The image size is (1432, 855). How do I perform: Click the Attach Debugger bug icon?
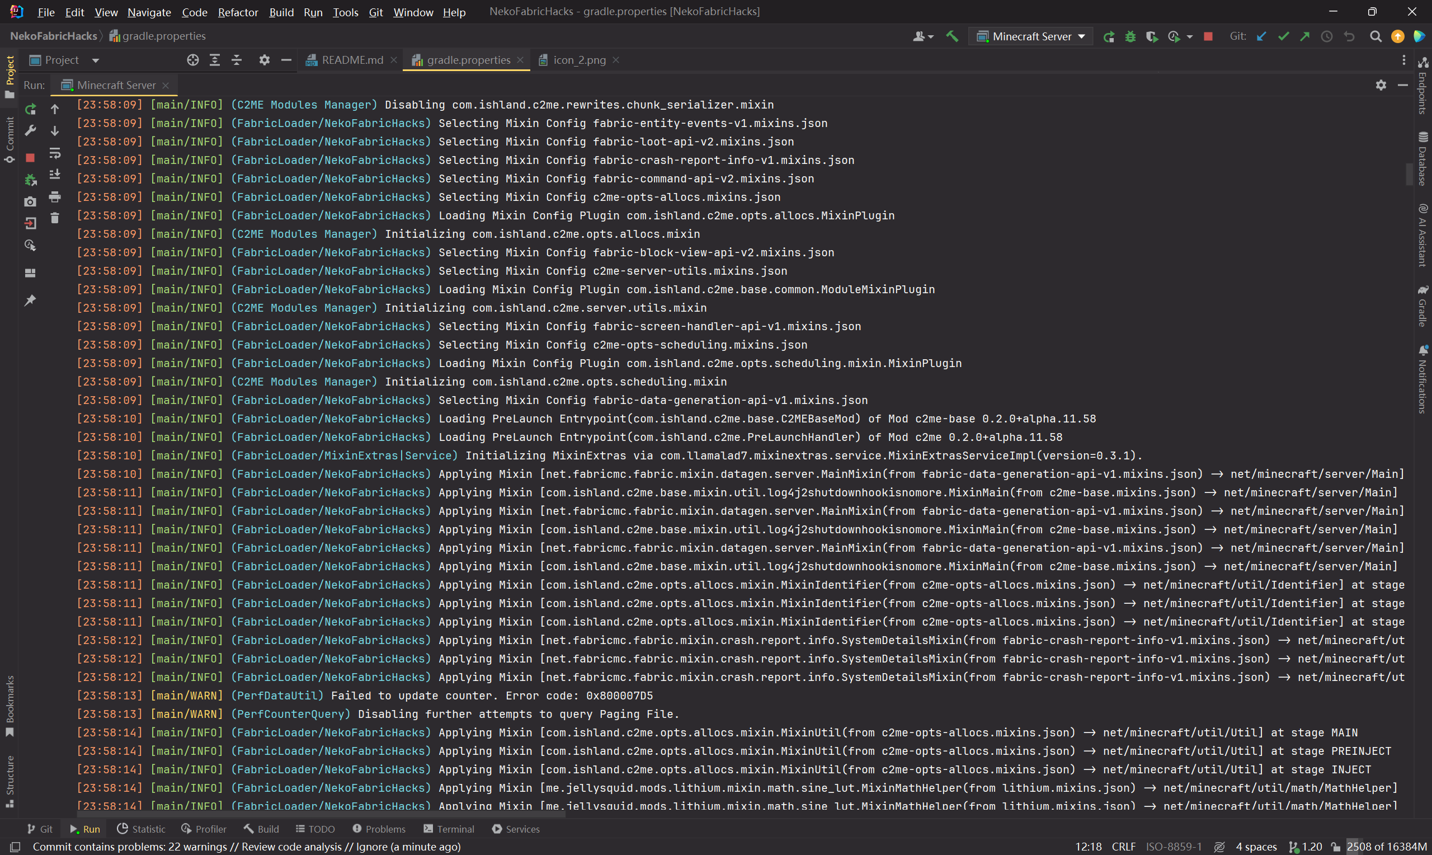pos(30,180)
